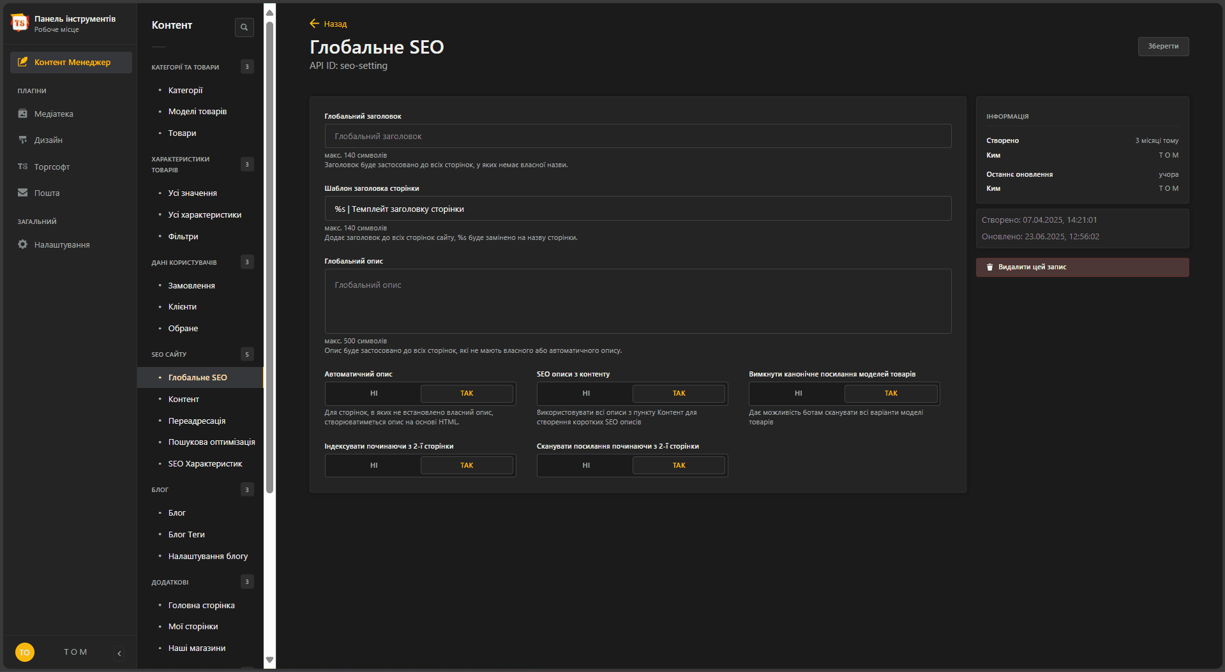
Task: Open Налаштування блогу
Action: 207,556
